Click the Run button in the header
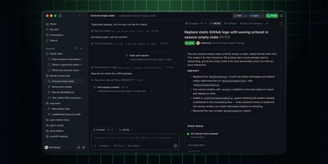This screenshot has width=328, height=164. pos(238,16)
